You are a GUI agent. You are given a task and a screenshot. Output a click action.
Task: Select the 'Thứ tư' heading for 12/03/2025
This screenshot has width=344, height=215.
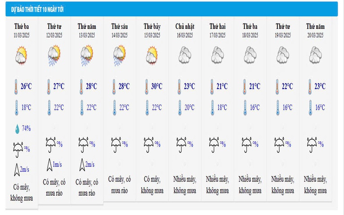(54, 27)
